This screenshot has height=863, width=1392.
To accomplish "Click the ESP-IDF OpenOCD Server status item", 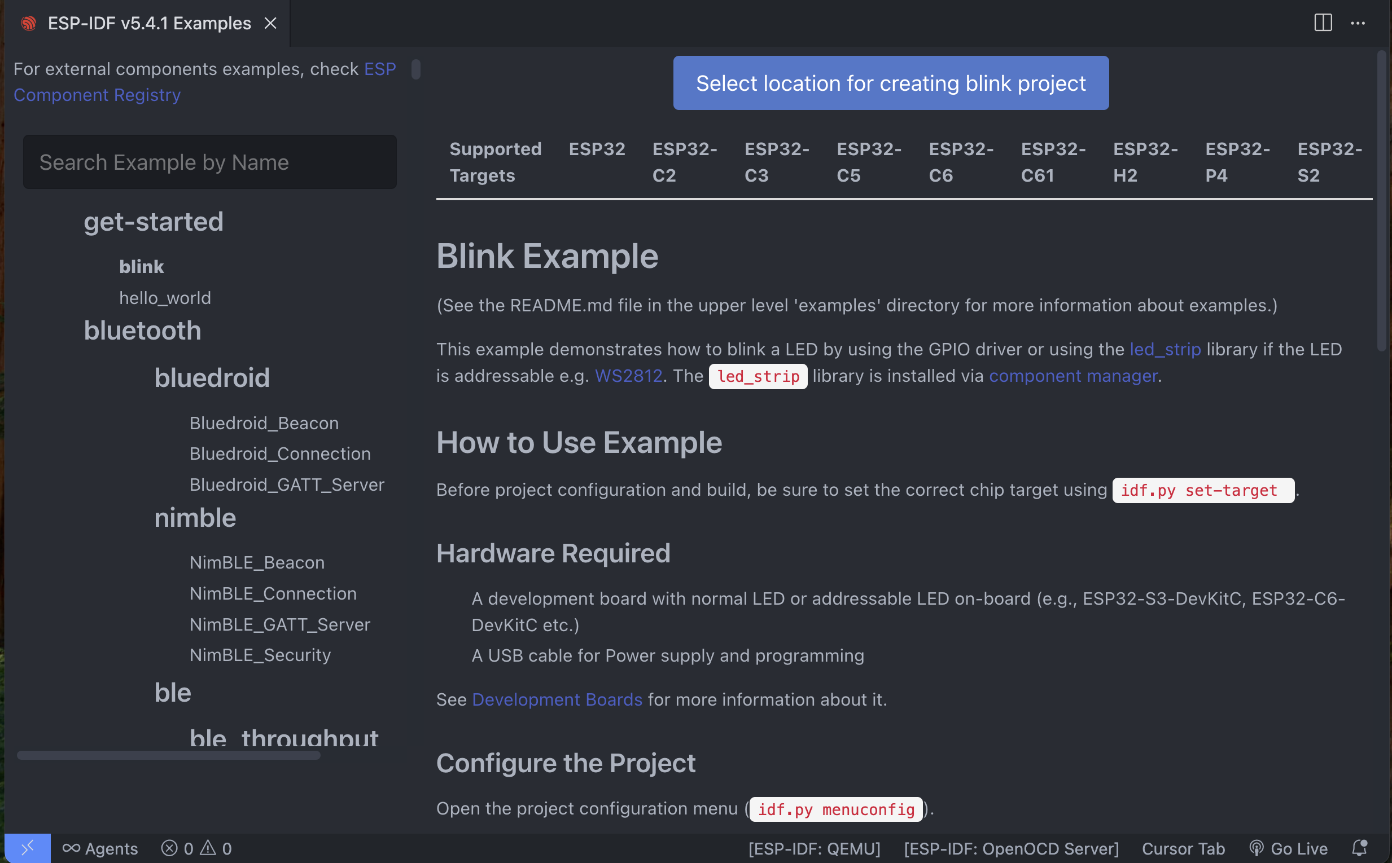I will (1011, 848).
